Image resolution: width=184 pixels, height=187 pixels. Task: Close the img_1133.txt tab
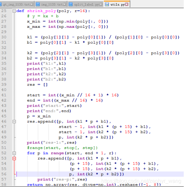(x=64, y=4)
